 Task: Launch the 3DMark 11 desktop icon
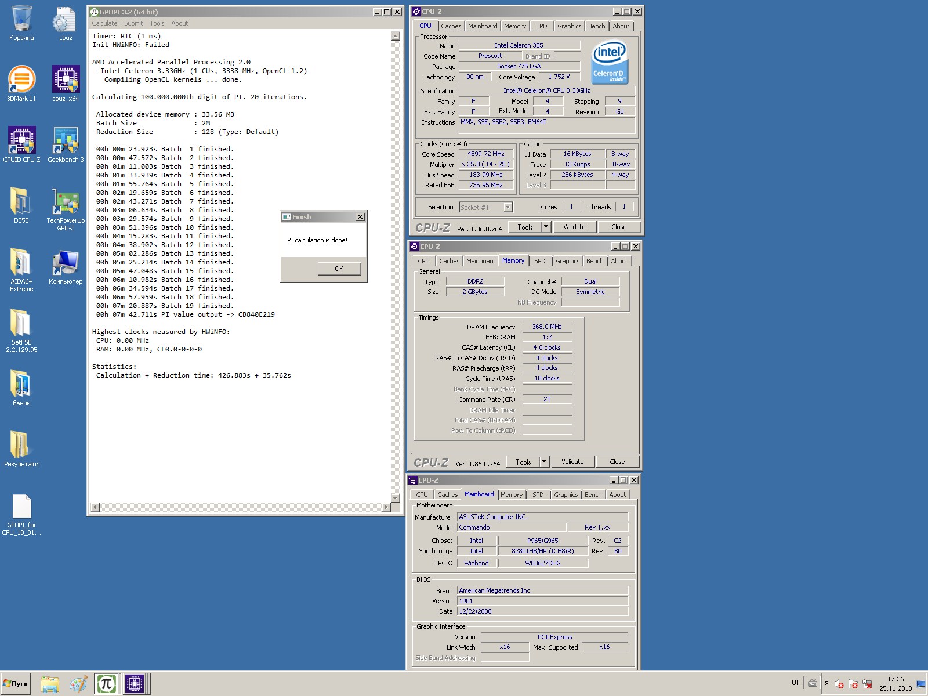(21, 84)
